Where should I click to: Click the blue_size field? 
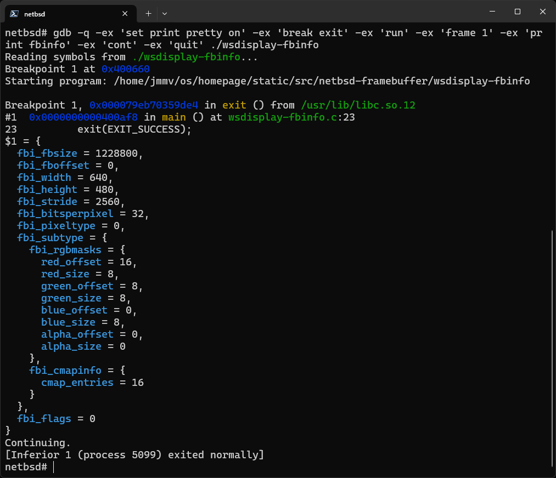[x=68, y=322]
